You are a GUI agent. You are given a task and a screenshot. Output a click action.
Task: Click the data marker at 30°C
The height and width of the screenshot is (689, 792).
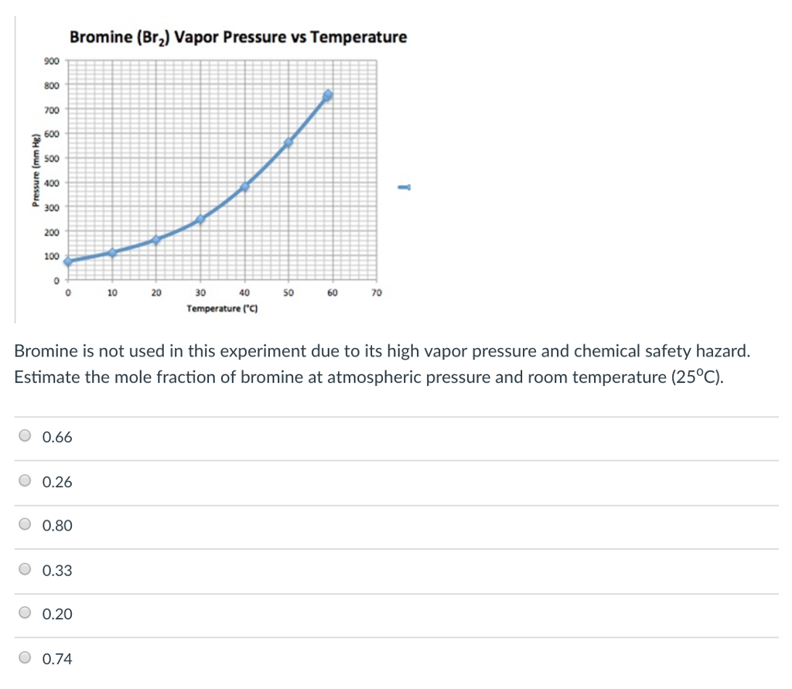pyautogui.click(x=200, y=219)
